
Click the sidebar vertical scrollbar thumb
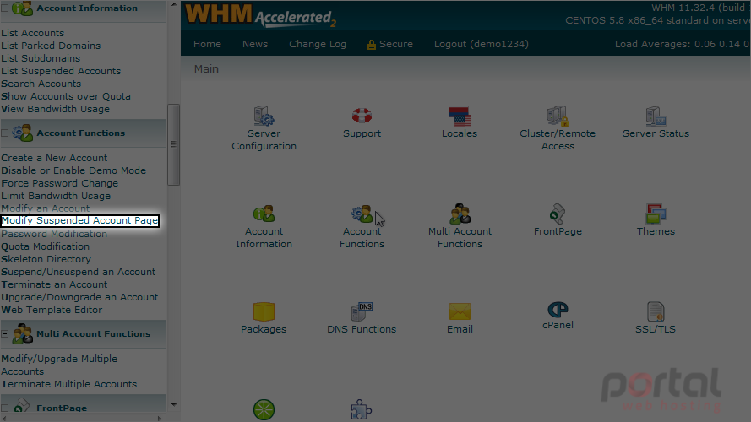coord(173,144)
